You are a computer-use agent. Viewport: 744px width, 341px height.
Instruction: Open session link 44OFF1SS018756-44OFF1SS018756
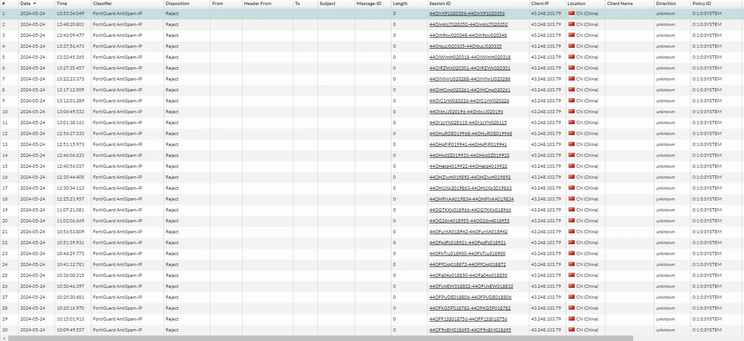click(468, 319)
